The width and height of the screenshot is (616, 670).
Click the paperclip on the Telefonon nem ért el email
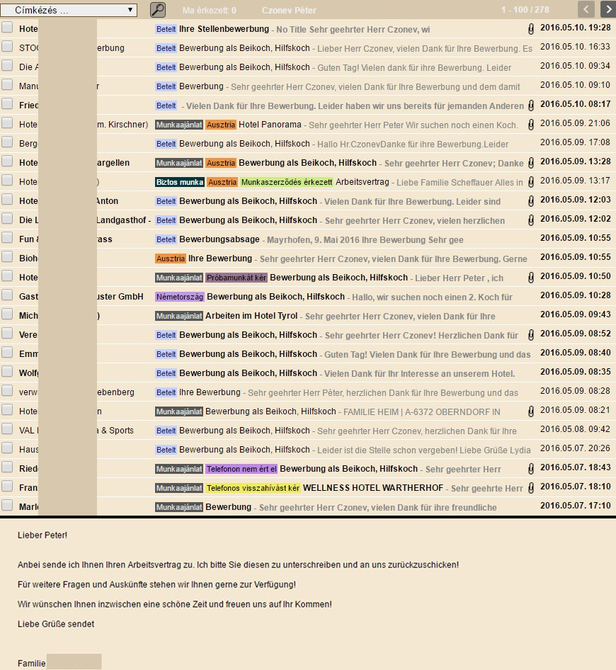click(530, 469)
